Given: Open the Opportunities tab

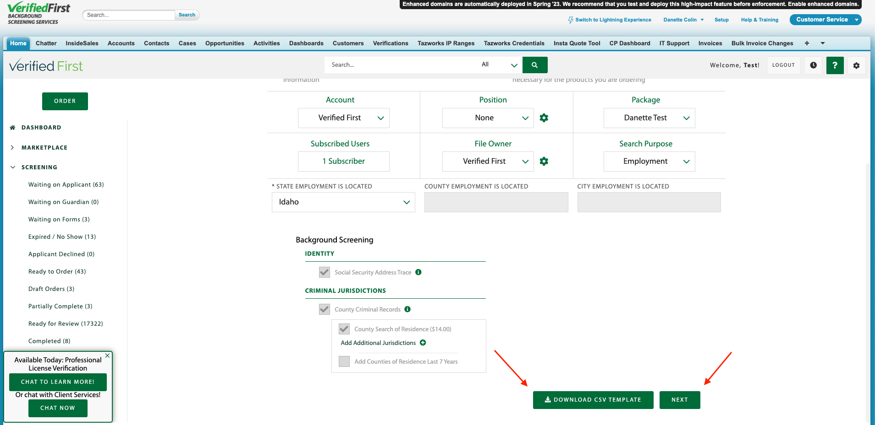Looking at the screenshot, I should [x=225, y=43].
